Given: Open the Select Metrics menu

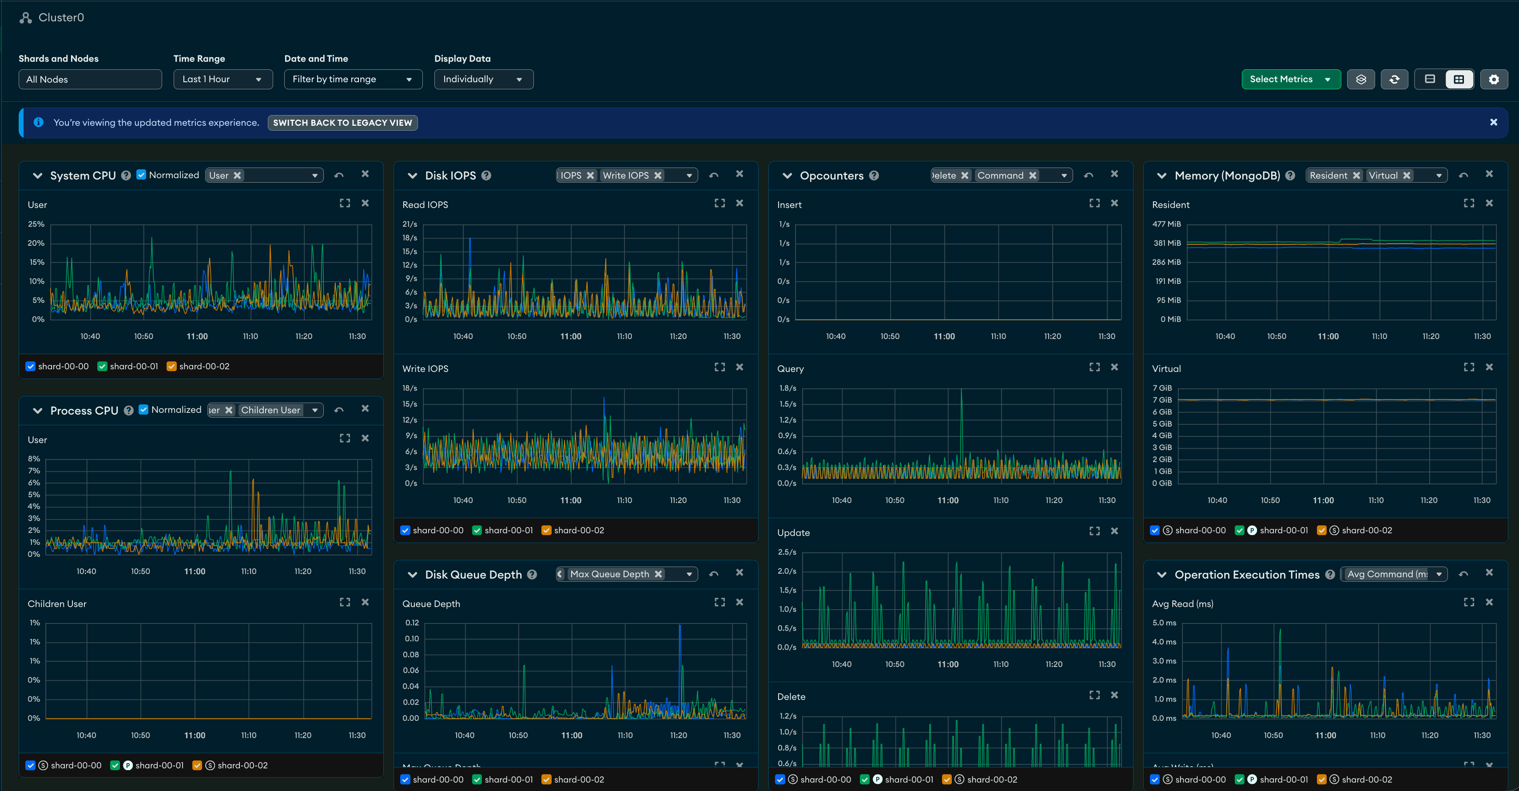Looking at the screenshot, I should [x=1291, y=79].
